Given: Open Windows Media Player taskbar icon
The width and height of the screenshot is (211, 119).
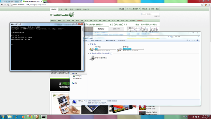Looking at the screenshot, I should (23, 117).
